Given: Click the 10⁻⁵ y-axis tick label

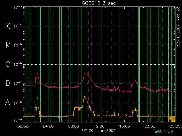Looking at the screenshot, I should (x=18, y=45).
